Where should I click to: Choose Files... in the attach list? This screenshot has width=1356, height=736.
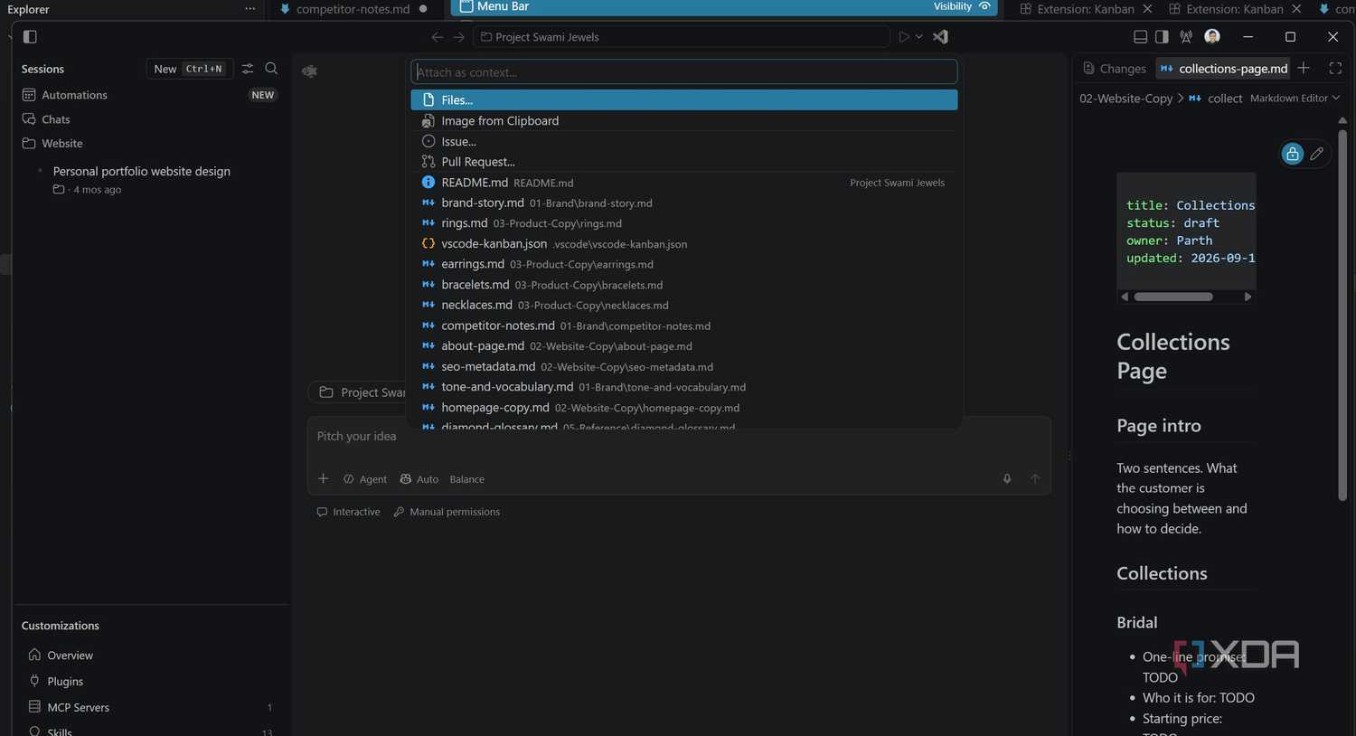tap(684, 100)
